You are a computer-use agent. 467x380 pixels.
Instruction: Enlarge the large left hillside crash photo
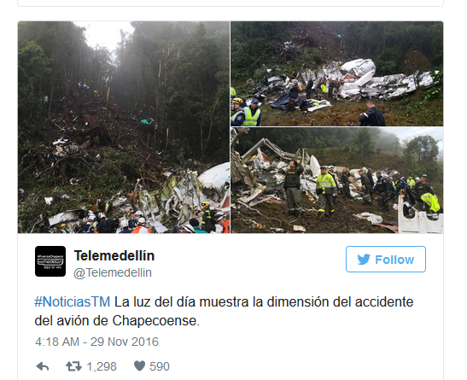pos(124,127)
